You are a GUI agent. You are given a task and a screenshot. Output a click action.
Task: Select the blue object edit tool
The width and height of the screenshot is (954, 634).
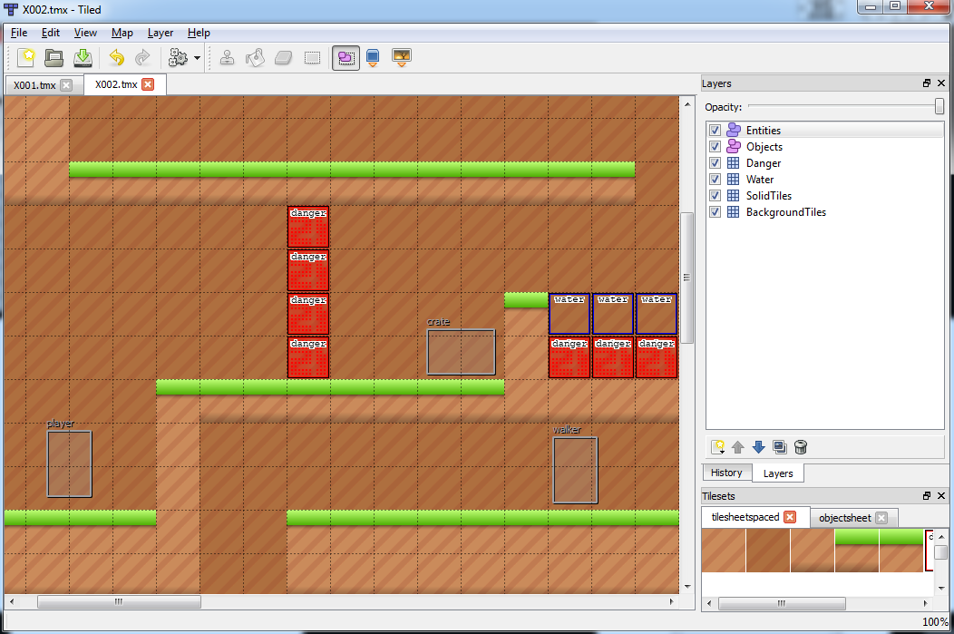pyautogui.click(x=373, y=58)
